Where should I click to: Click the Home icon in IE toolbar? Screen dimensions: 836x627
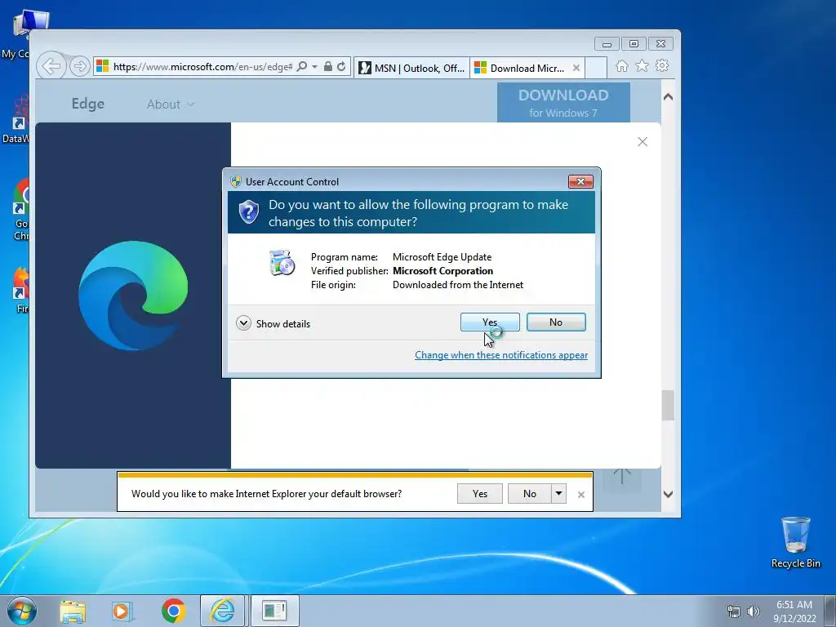click(621, 65)
